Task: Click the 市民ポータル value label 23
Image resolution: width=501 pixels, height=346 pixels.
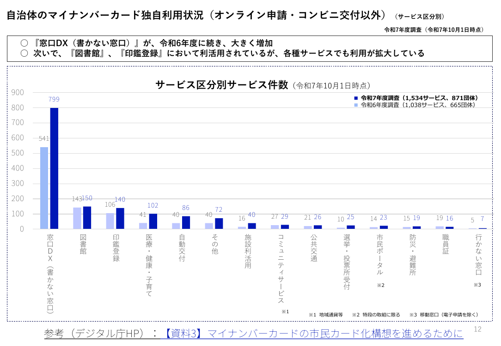Action: point(384,217)
